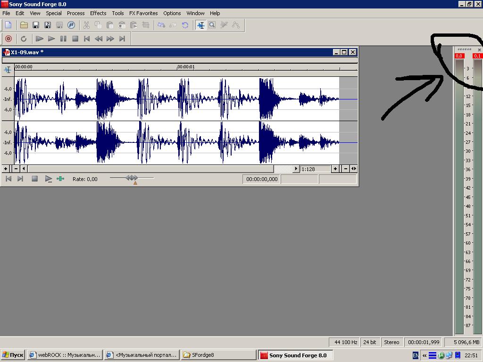
Task: Stop playback in main transport bar
Action: 75,39
